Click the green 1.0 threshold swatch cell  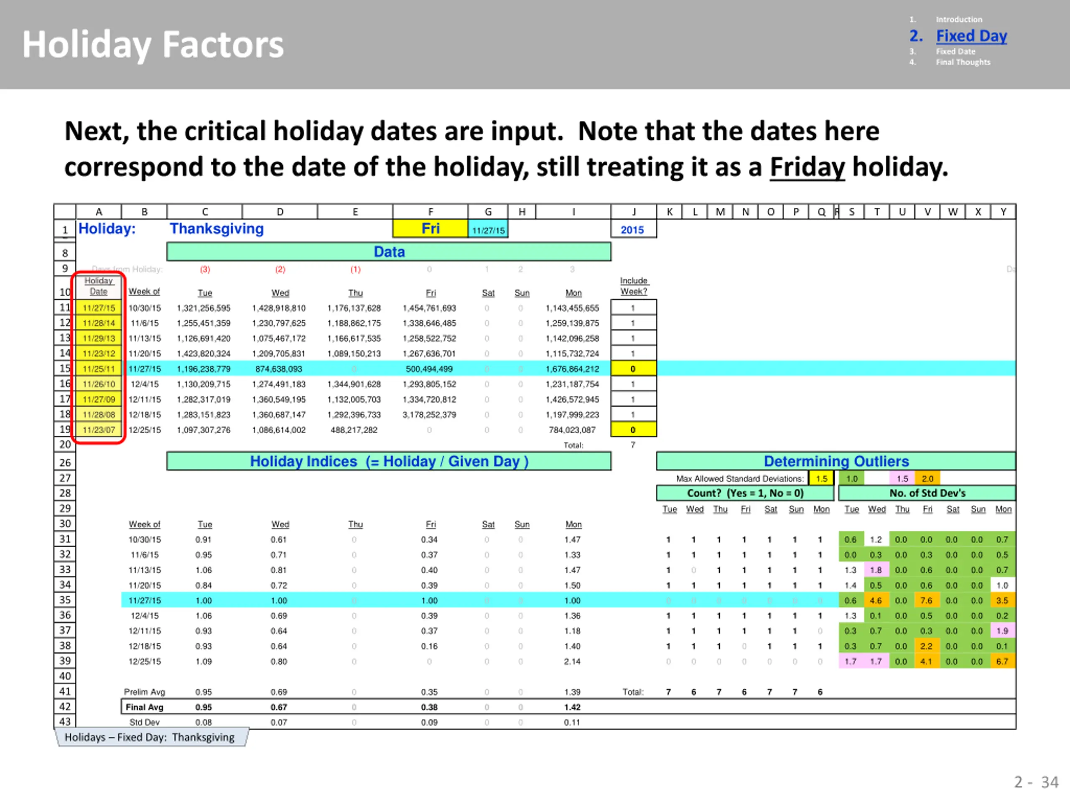(x=851, y=478)
